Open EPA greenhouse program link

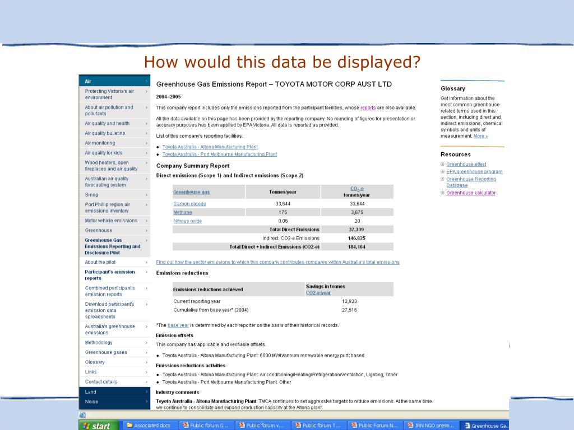click(x=474, y=171)
